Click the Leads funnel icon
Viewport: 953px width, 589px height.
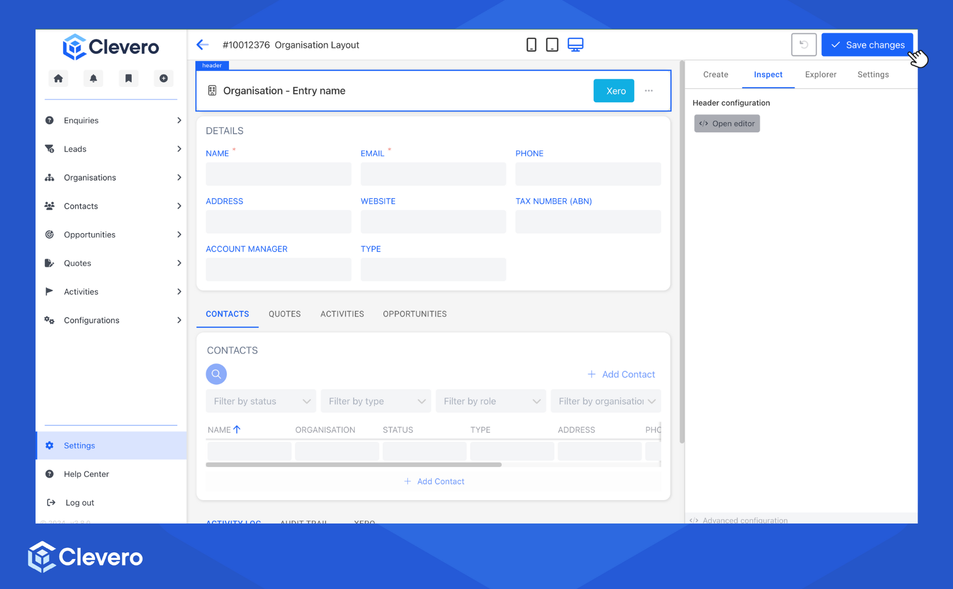click(x=49, y=149)
